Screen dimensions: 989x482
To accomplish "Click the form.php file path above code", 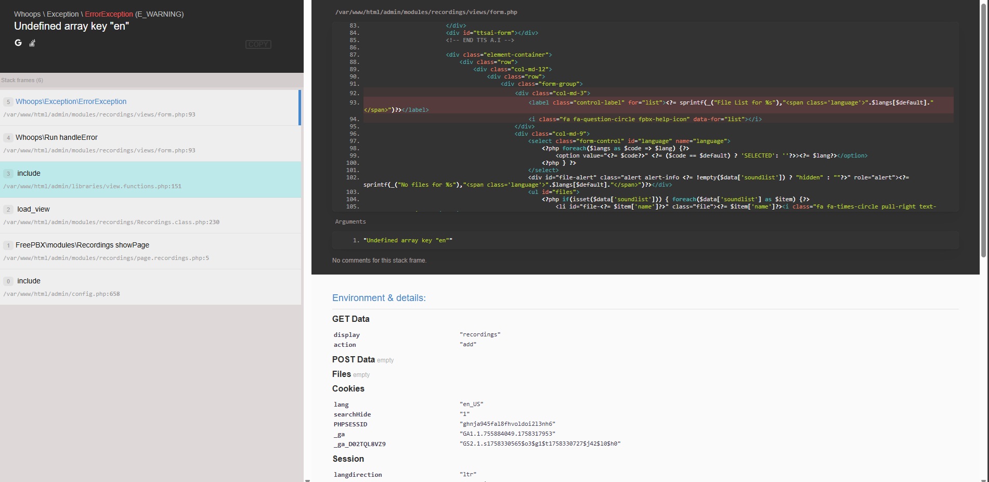I will [x=426, y=12].
